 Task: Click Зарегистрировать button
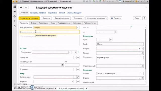click(62, 18)
